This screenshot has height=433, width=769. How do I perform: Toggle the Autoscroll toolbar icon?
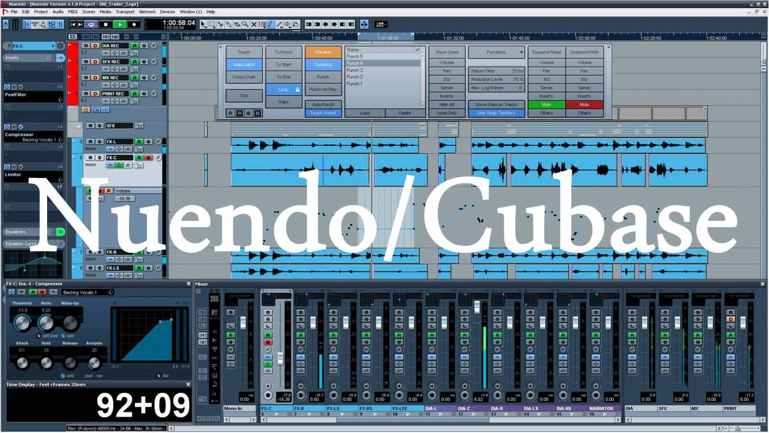pyautogui.click(x=364, y=24)
